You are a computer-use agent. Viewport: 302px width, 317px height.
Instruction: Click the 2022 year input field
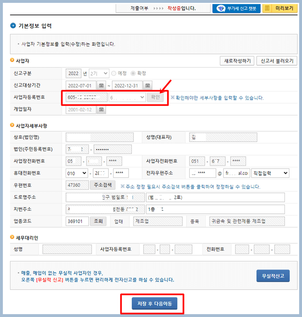click(x=73, y=73)
